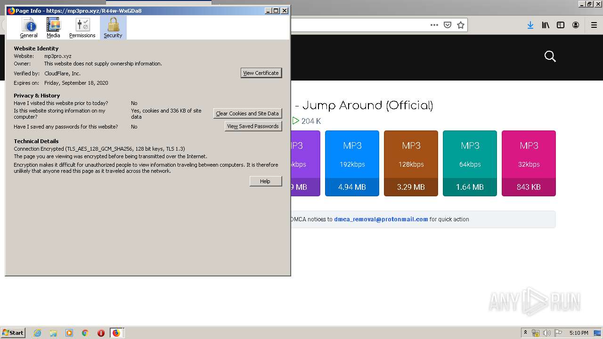The image size is (603, 339).
Task: Launch Internet Explorer from taskbar
Action: point(37,333)
